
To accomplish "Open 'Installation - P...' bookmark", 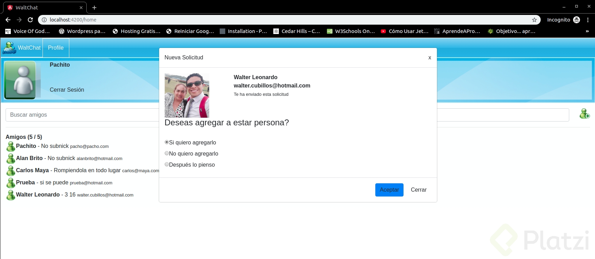I will (243, 31).
